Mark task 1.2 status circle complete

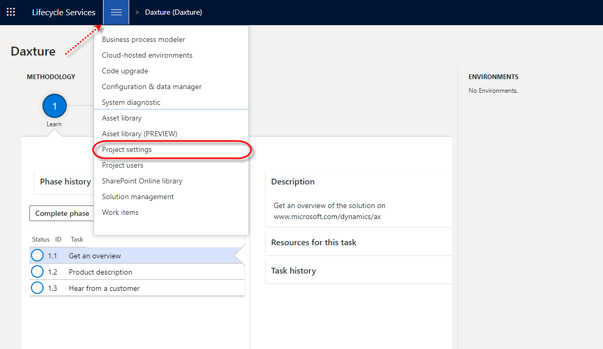(37, 271)
